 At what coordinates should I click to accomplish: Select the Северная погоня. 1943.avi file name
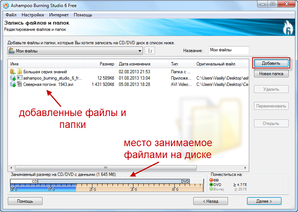click(48, 84)
